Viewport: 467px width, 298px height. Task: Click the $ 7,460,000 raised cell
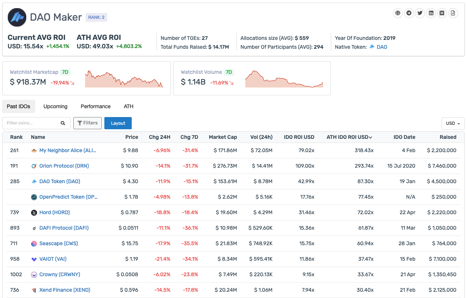[x=442, y=166]
